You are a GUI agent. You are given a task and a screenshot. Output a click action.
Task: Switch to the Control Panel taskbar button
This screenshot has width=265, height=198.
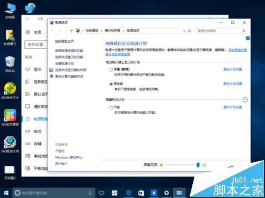pyautogui.click(x=179, y=193)
